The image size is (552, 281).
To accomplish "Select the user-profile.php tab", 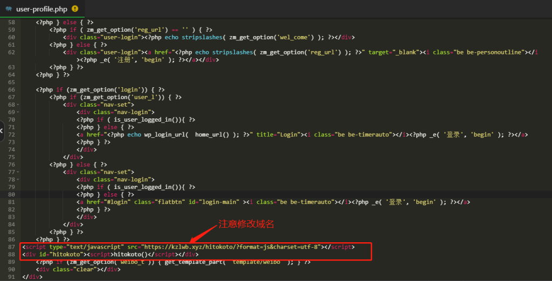I will click(x=41, y=9).
